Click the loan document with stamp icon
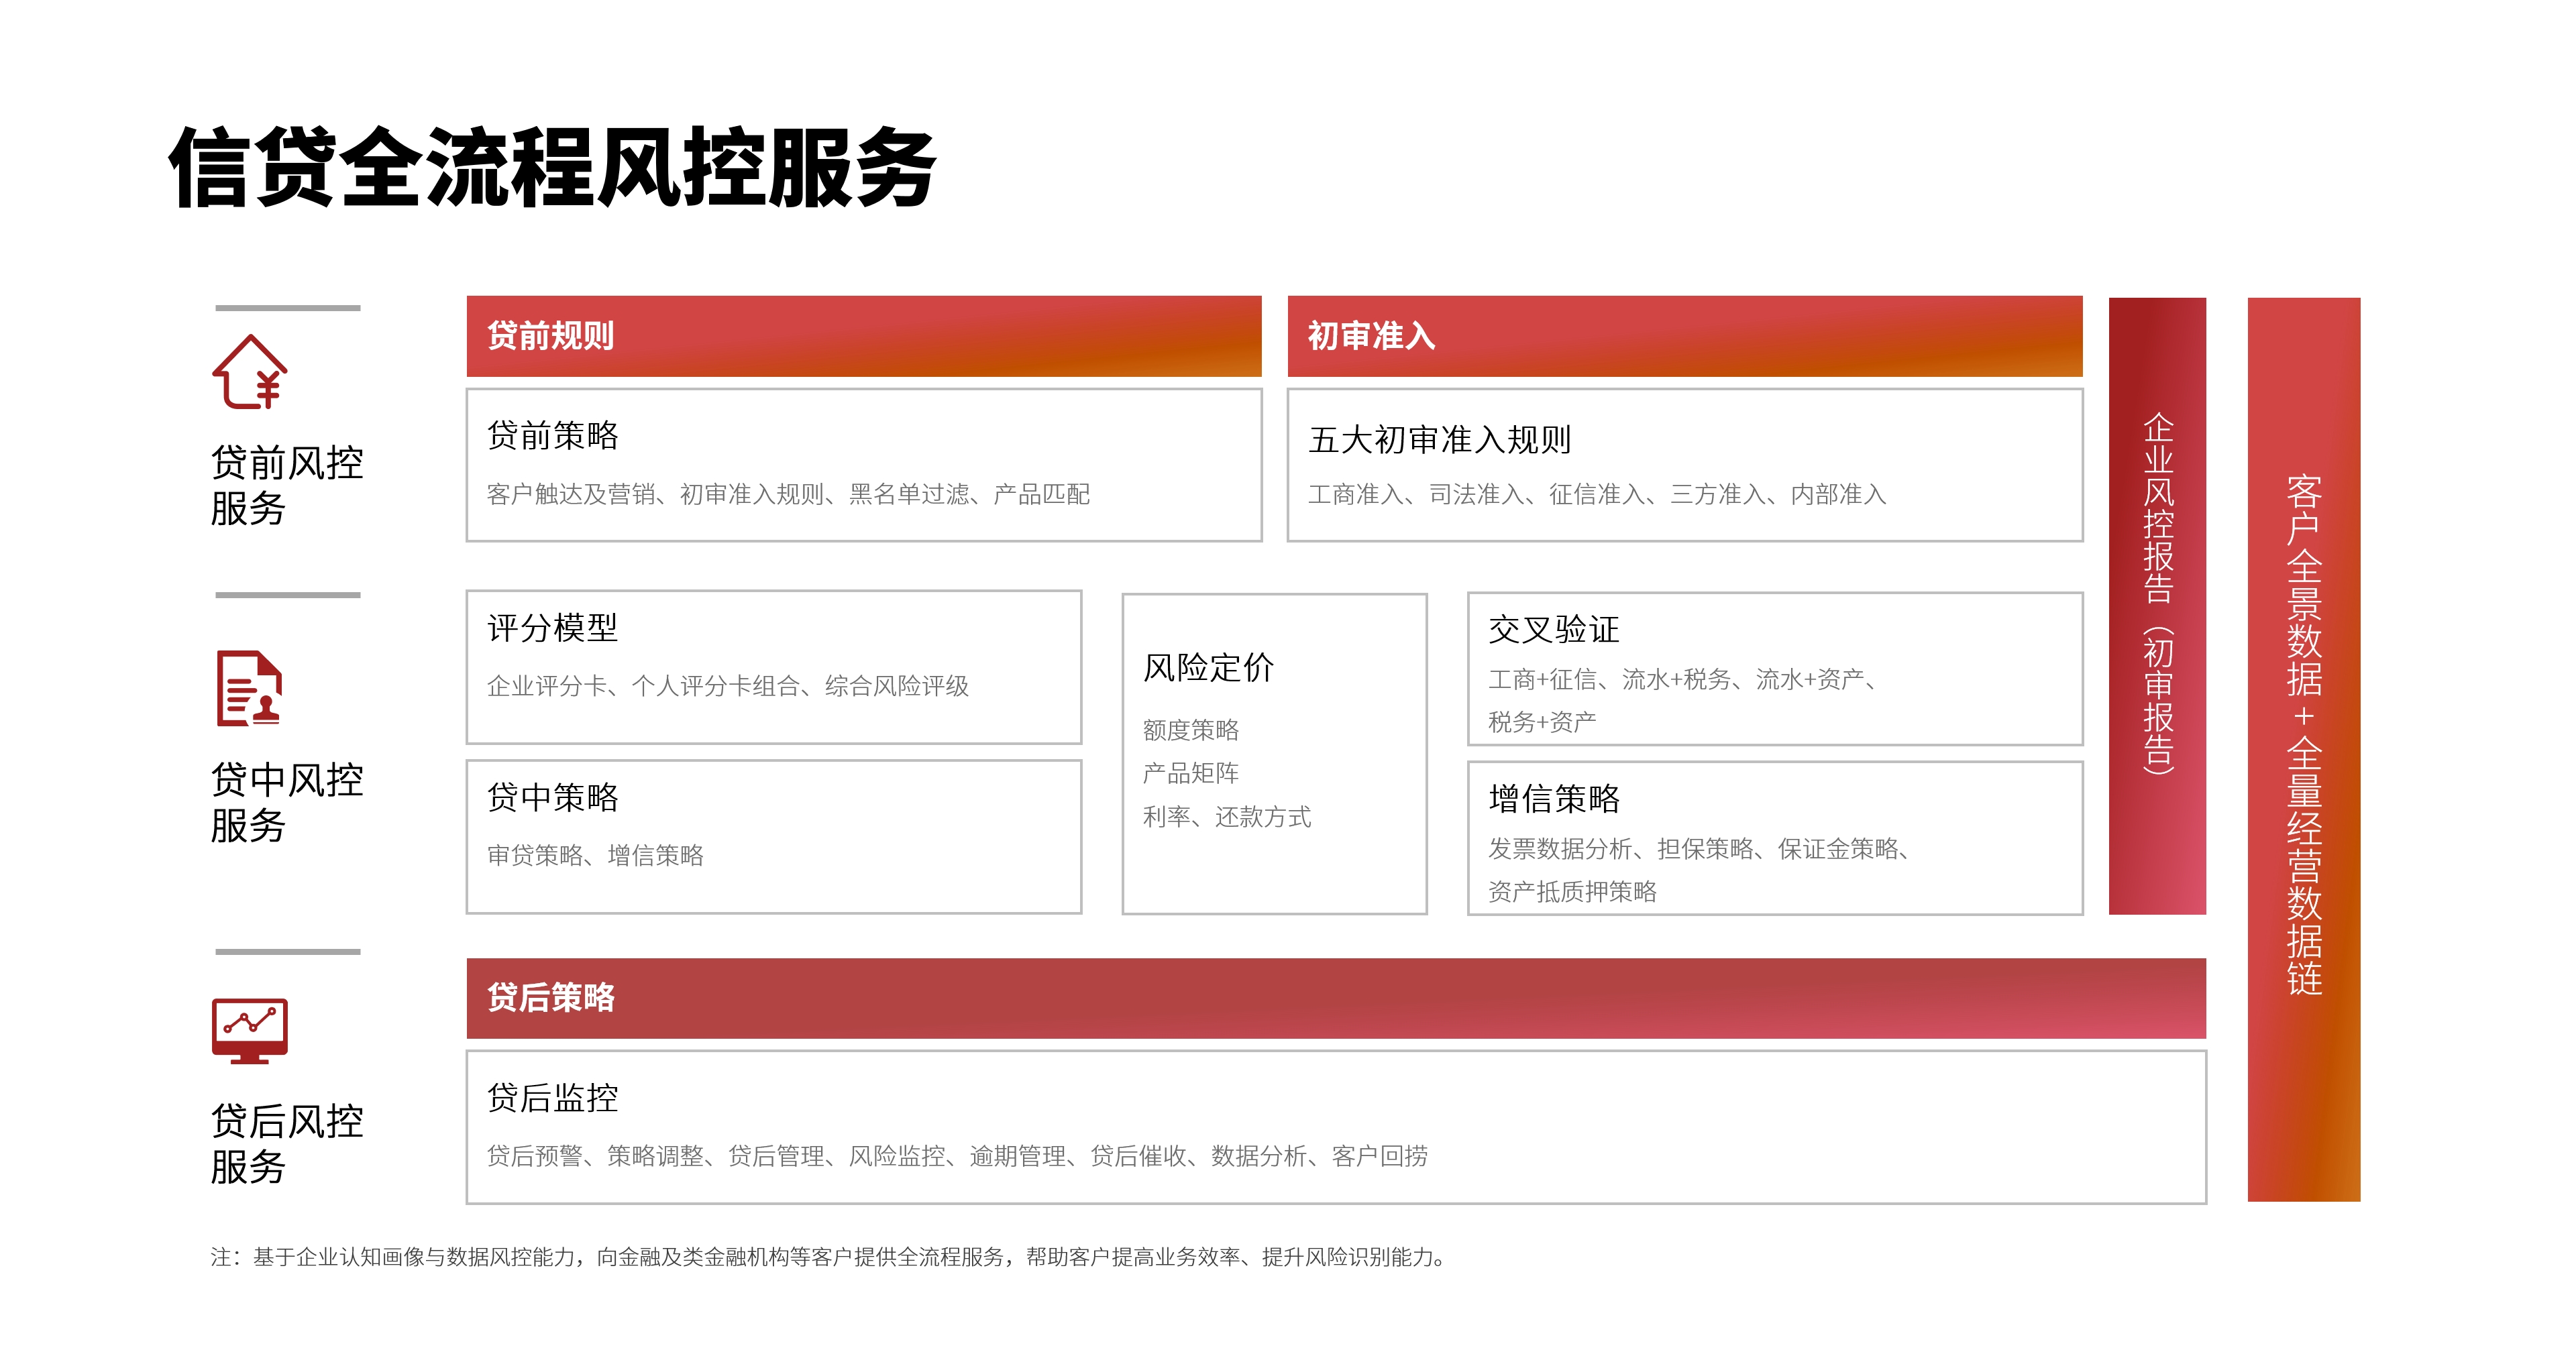Viewport: 2576px width, 1364px height. click(249, 688)
